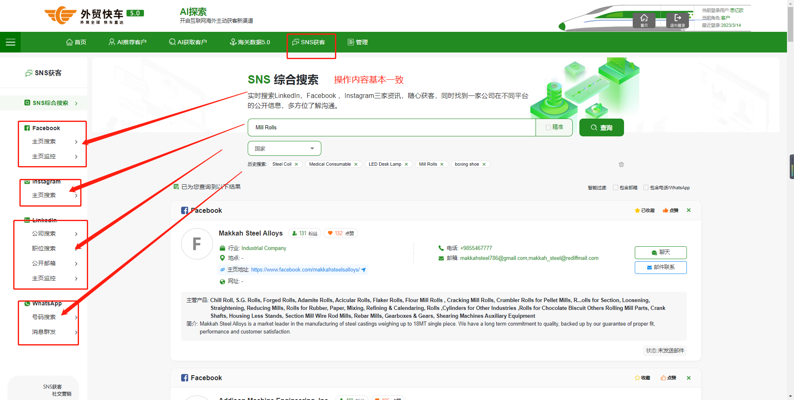This screenshot has height=400, width=794.
Task: Open AI推荐客户 navigation tab
Action: pos(127,42)
